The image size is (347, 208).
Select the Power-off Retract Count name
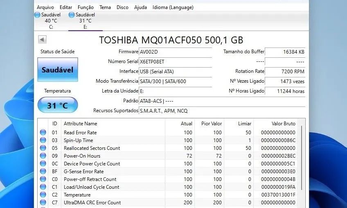pyautogui.click(x=90, y=179)
